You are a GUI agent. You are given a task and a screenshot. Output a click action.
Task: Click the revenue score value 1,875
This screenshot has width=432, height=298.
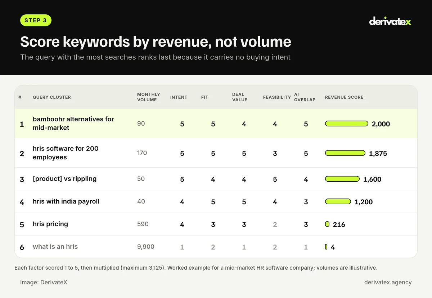[x=378, y=153]
